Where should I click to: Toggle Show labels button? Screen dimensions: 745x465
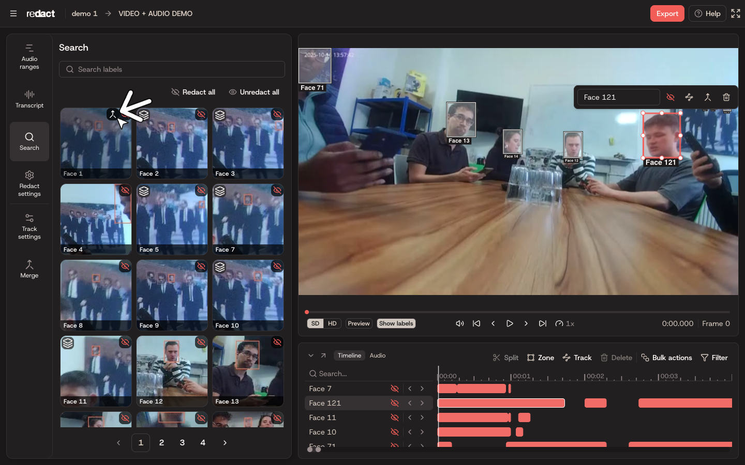[396, 323]
